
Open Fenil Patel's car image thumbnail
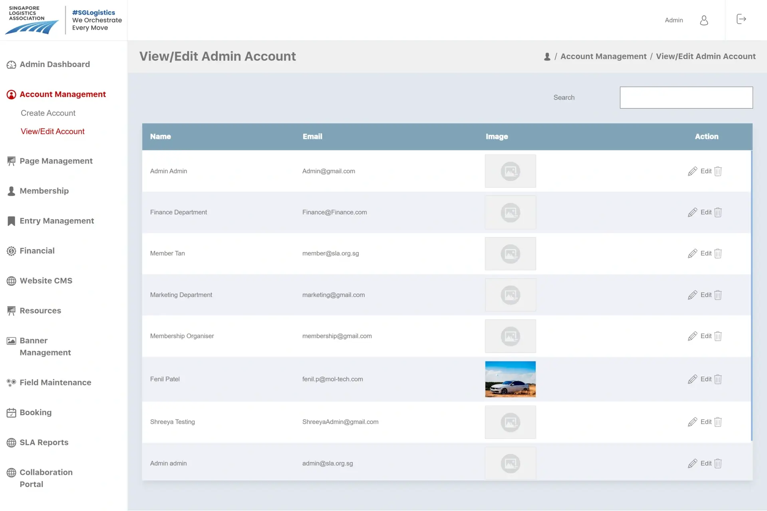[x=511, y=379]
